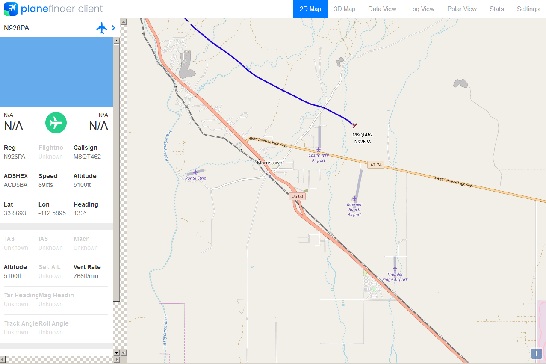Click the vertical rate value 768ft/min
Image resolution: width=546 pixels, height=364 pixels.
click(x=86, y=276)
